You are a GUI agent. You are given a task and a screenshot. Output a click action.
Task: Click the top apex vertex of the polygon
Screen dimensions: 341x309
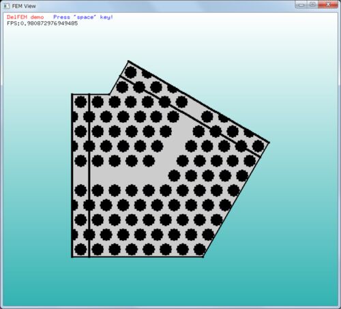point(128,61)
